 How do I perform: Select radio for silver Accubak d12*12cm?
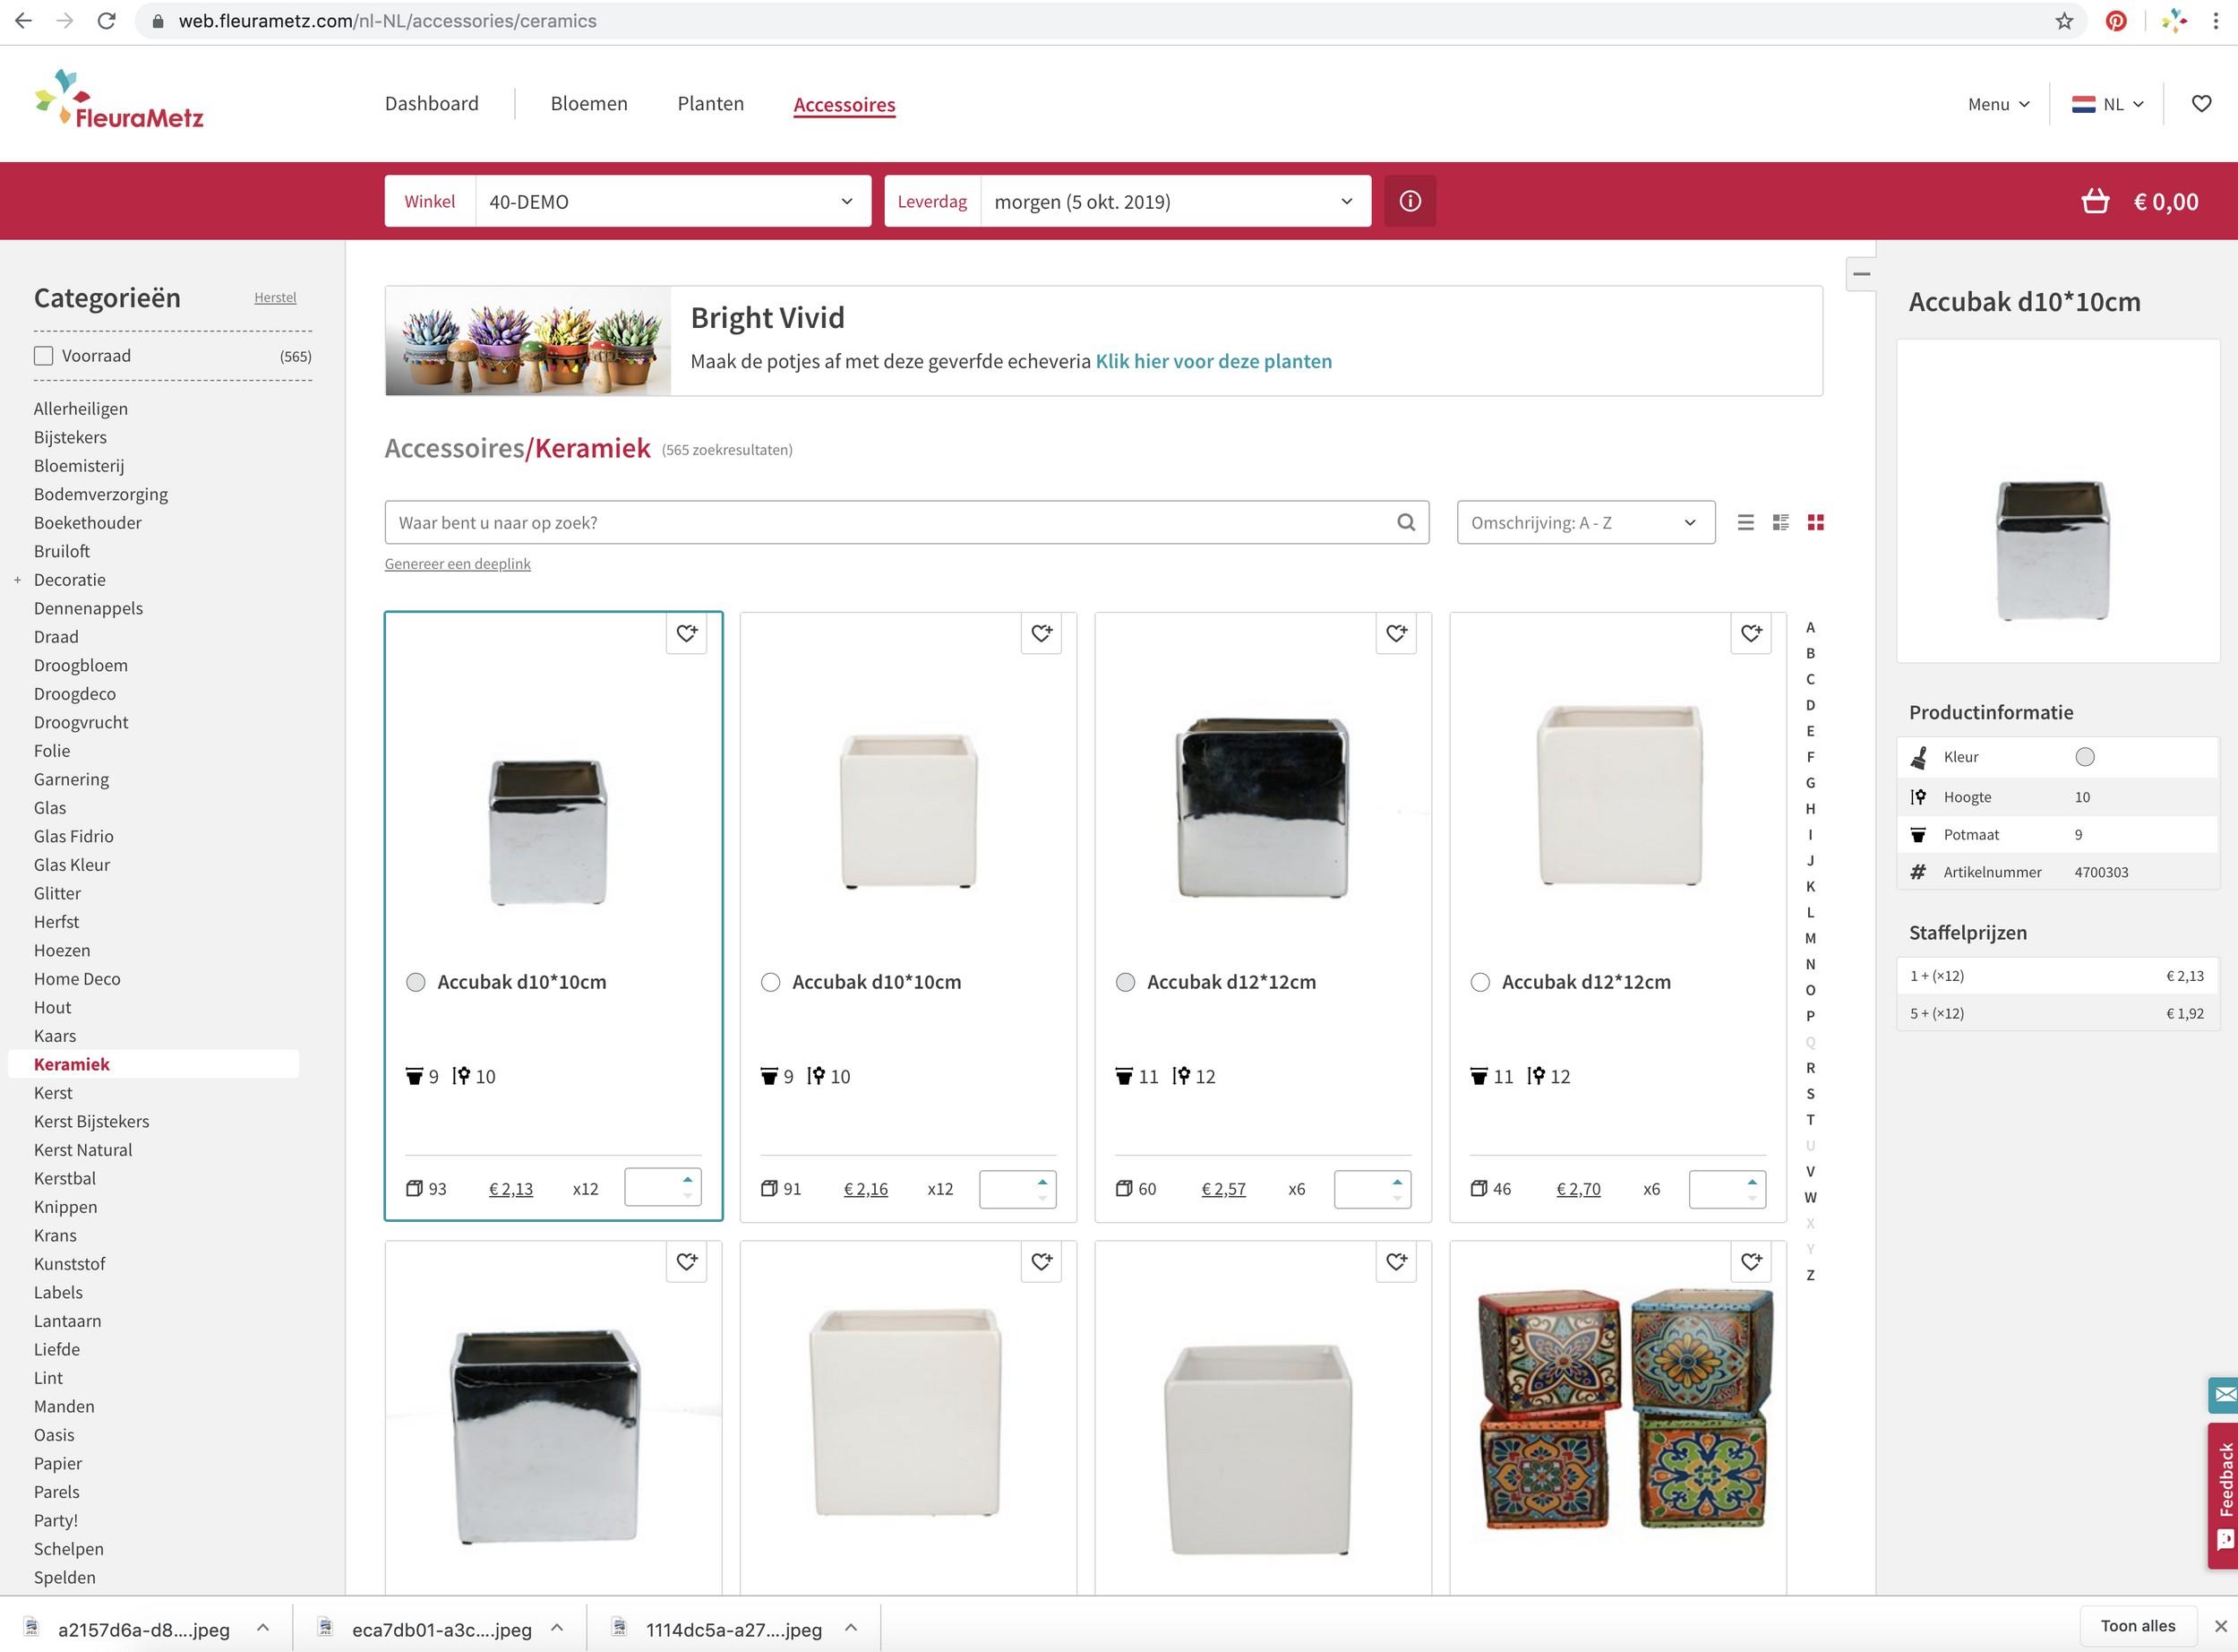(x=1126, y=982)
